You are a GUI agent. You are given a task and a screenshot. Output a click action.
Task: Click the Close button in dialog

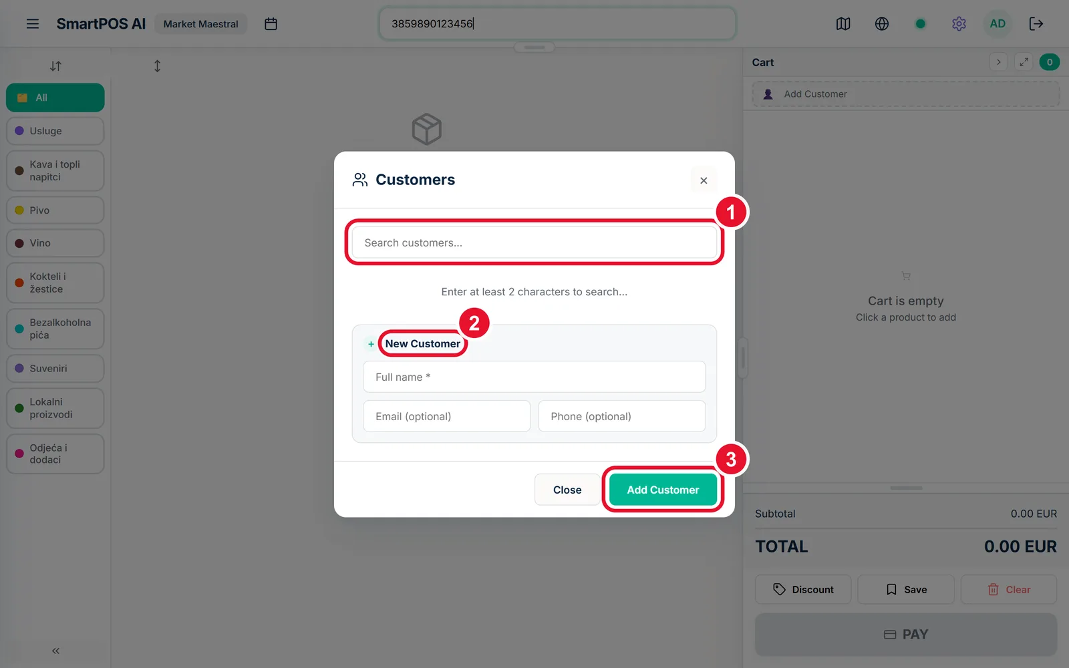pos(567,490)
